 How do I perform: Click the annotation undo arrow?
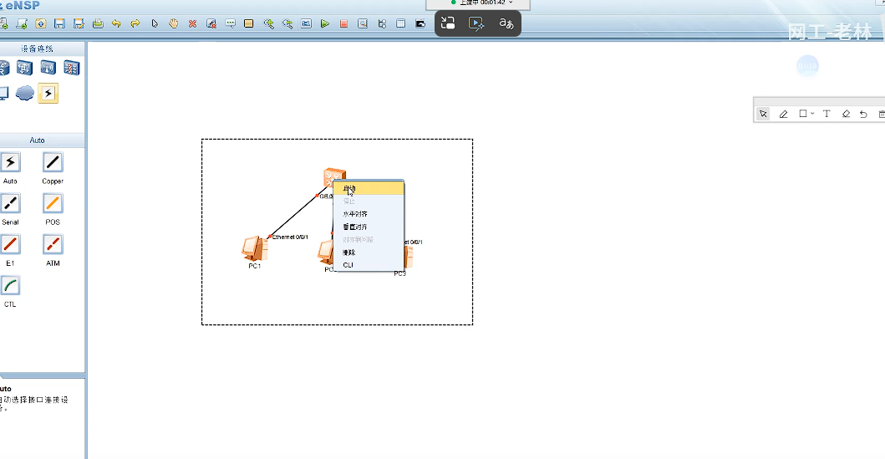click(x=863, y=114)
